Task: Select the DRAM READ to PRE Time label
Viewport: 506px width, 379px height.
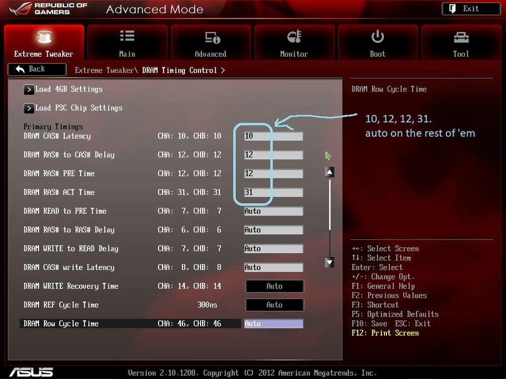Action: click(x=65, y=211)
